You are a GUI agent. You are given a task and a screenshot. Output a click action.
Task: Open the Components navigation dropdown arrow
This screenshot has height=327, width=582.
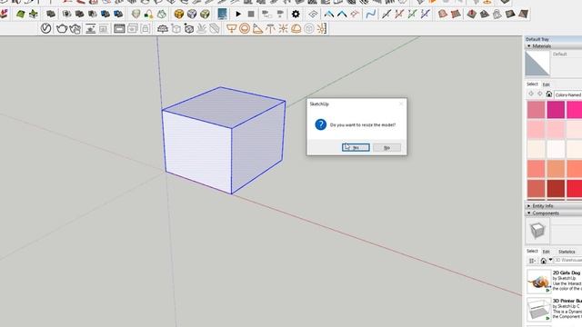pyautogui.click(x=551, y=260)
